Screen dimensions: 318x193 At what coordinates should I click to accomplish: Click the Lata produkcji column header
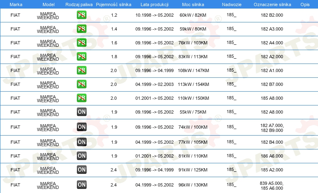pyautogui.click(x=155, y=4)
